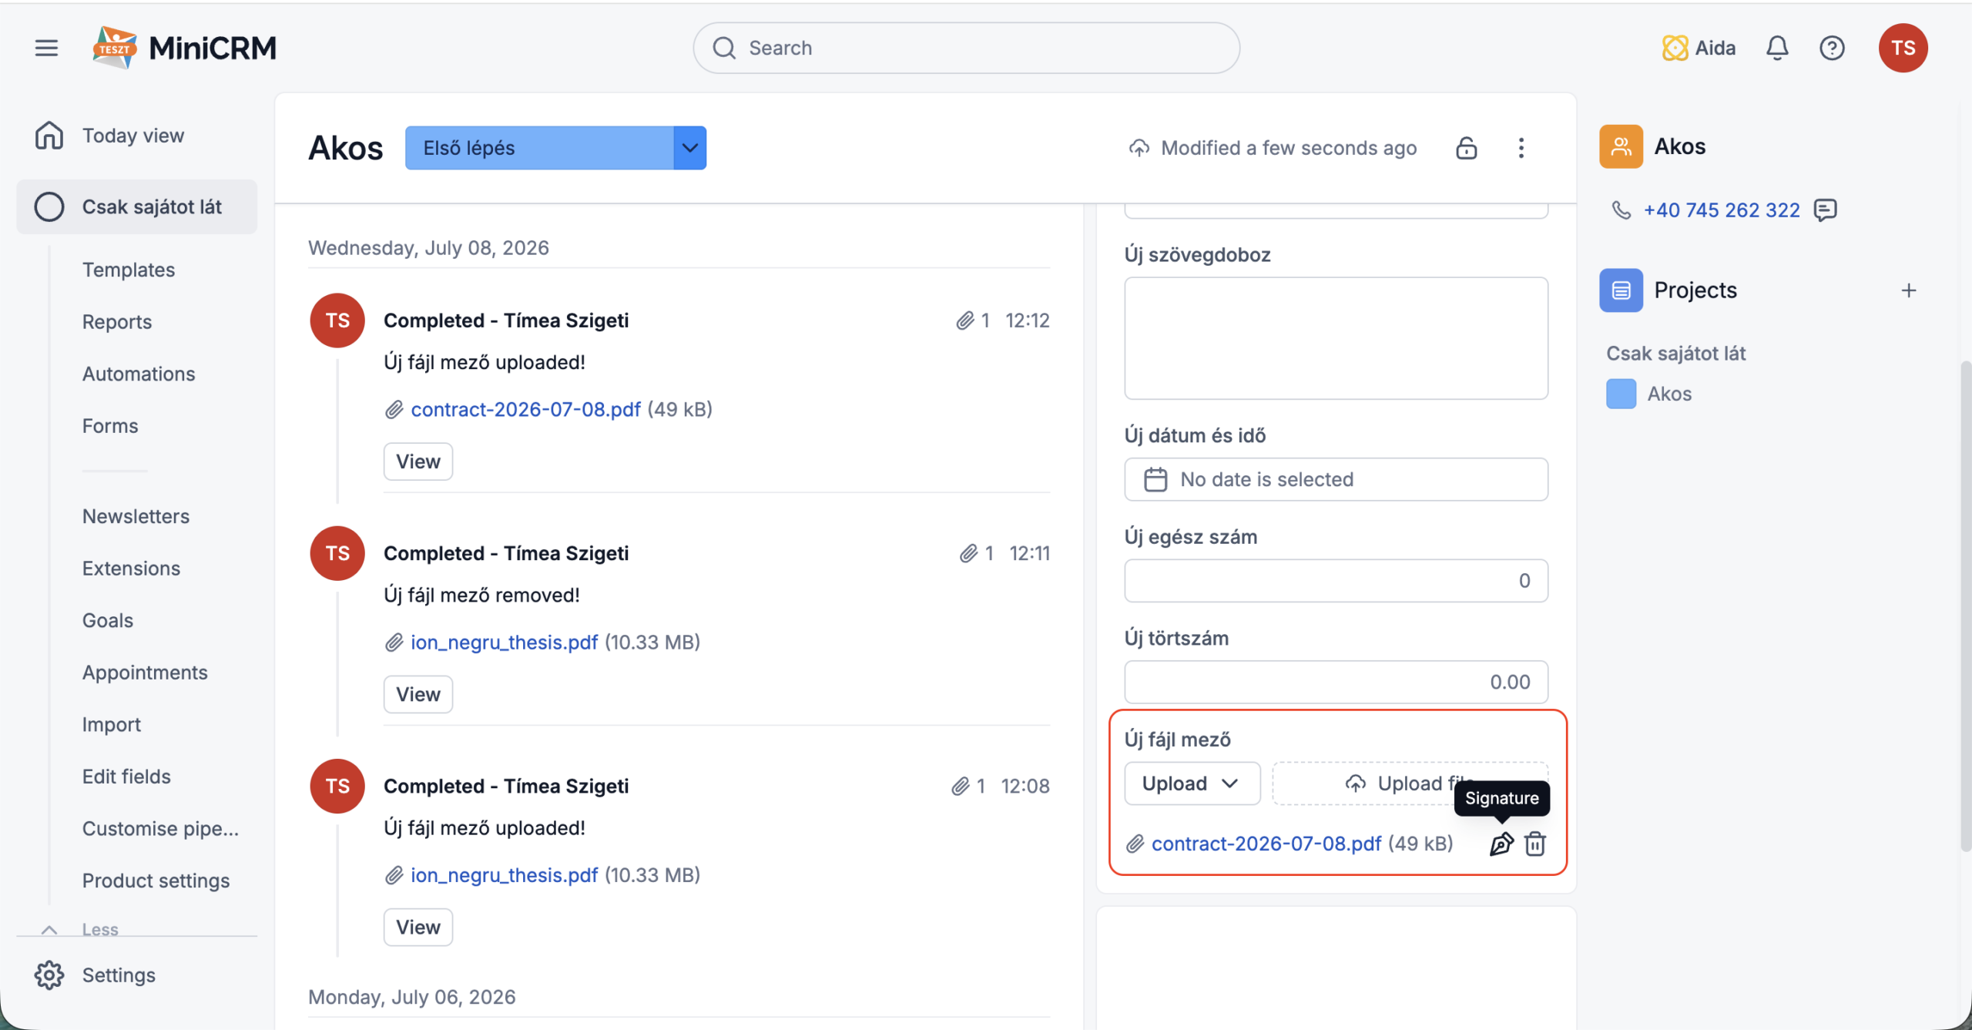Click the Új törtszám decimal field
The height and width of the screenshot is (1030, 1972).
click(x=1336, y=682)
